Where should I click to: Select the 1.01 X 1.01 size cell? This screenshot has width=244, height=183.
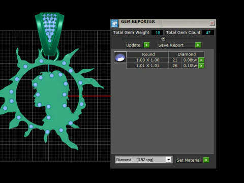point(147,66)
